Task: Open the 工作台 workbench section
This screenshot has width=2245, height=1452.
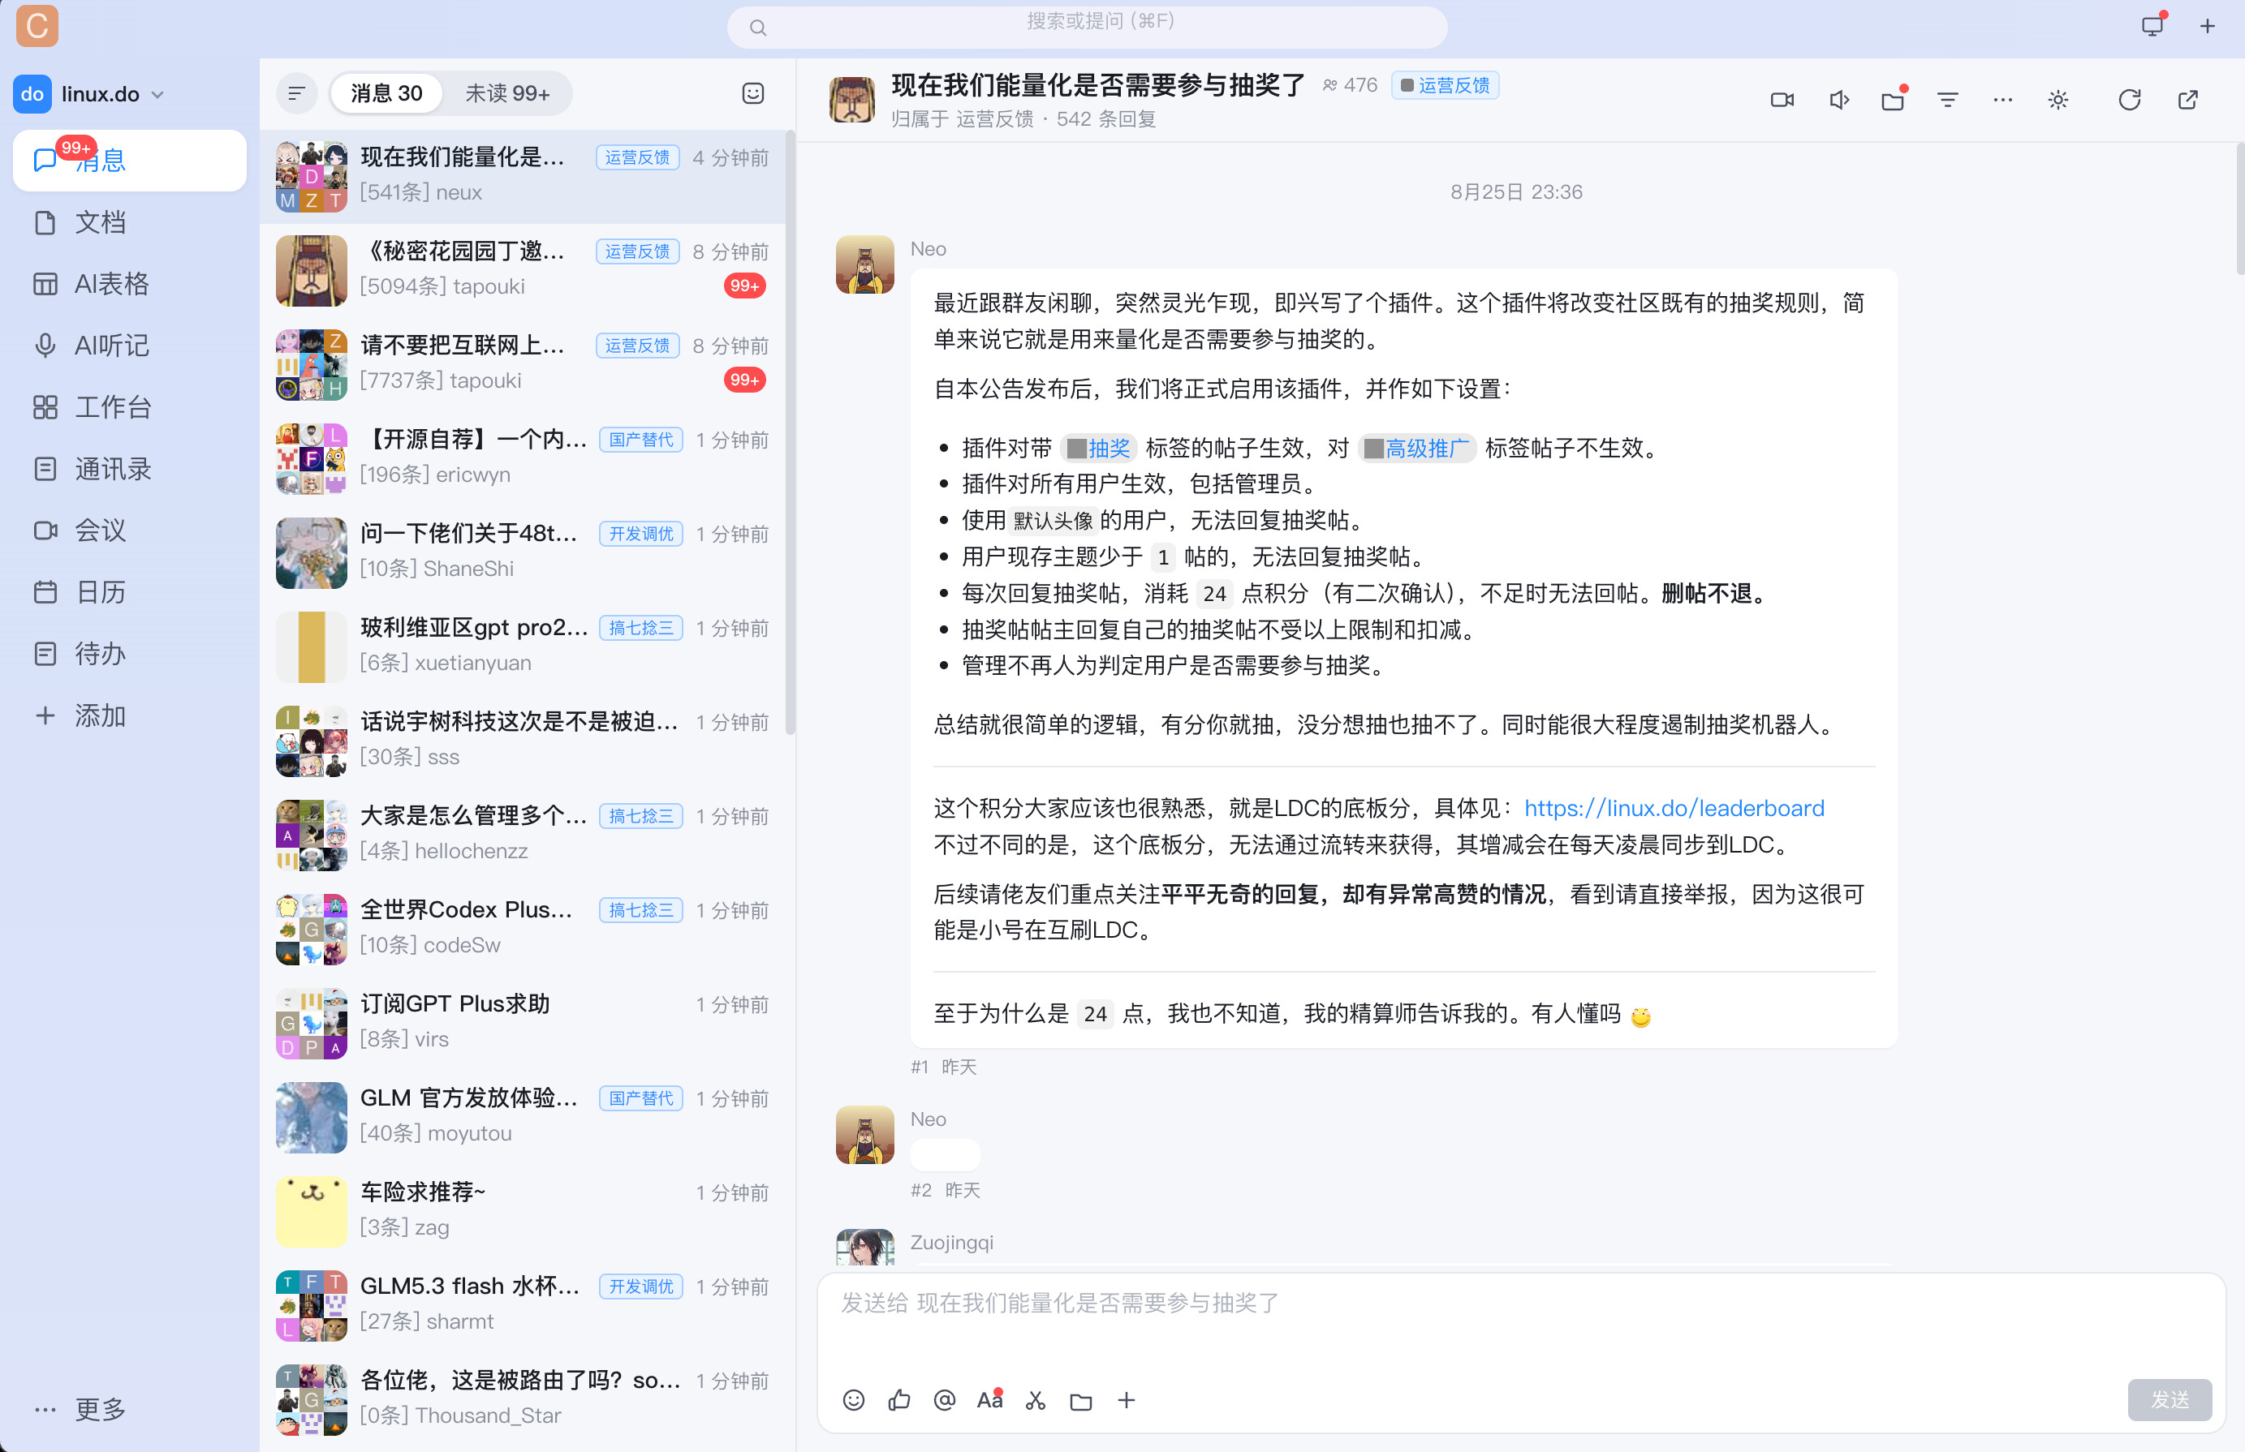Action: [129, 407]
